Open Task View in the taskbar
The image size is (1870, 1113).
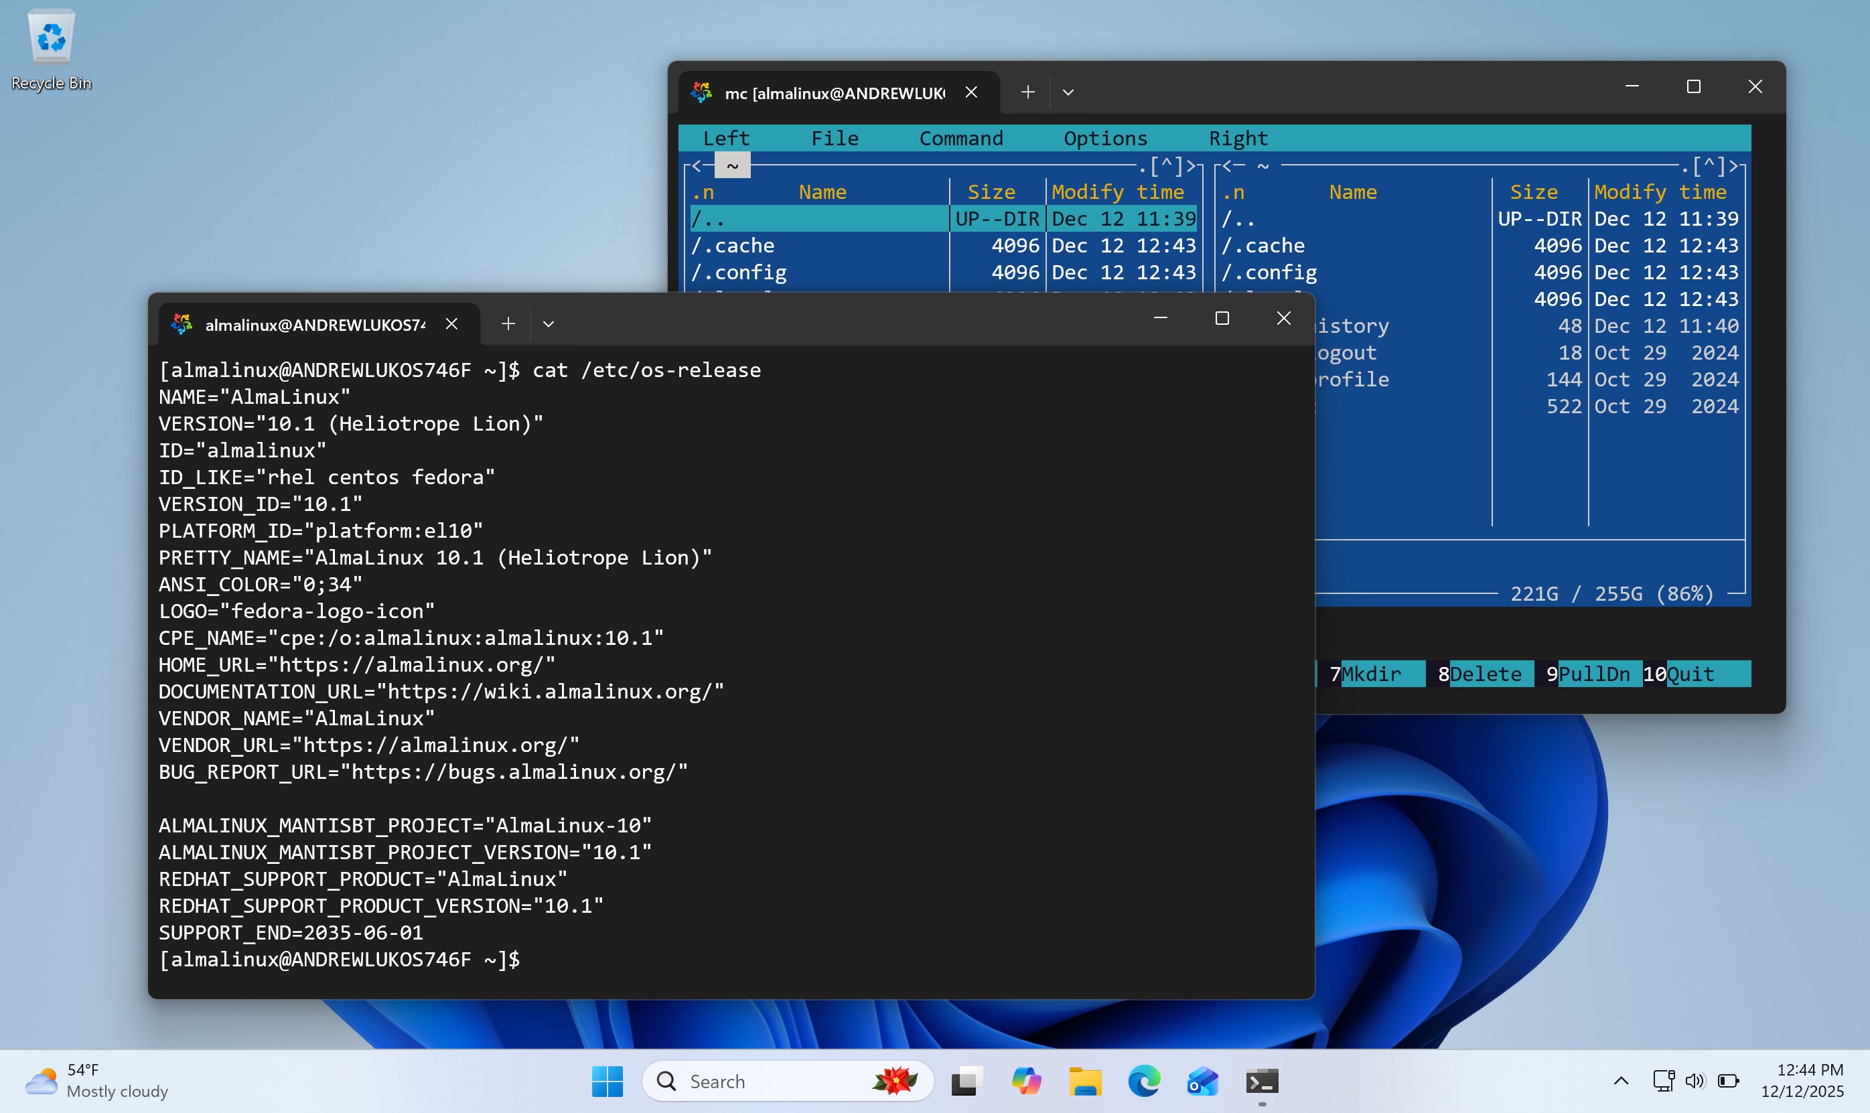(x=967, y=1081)
